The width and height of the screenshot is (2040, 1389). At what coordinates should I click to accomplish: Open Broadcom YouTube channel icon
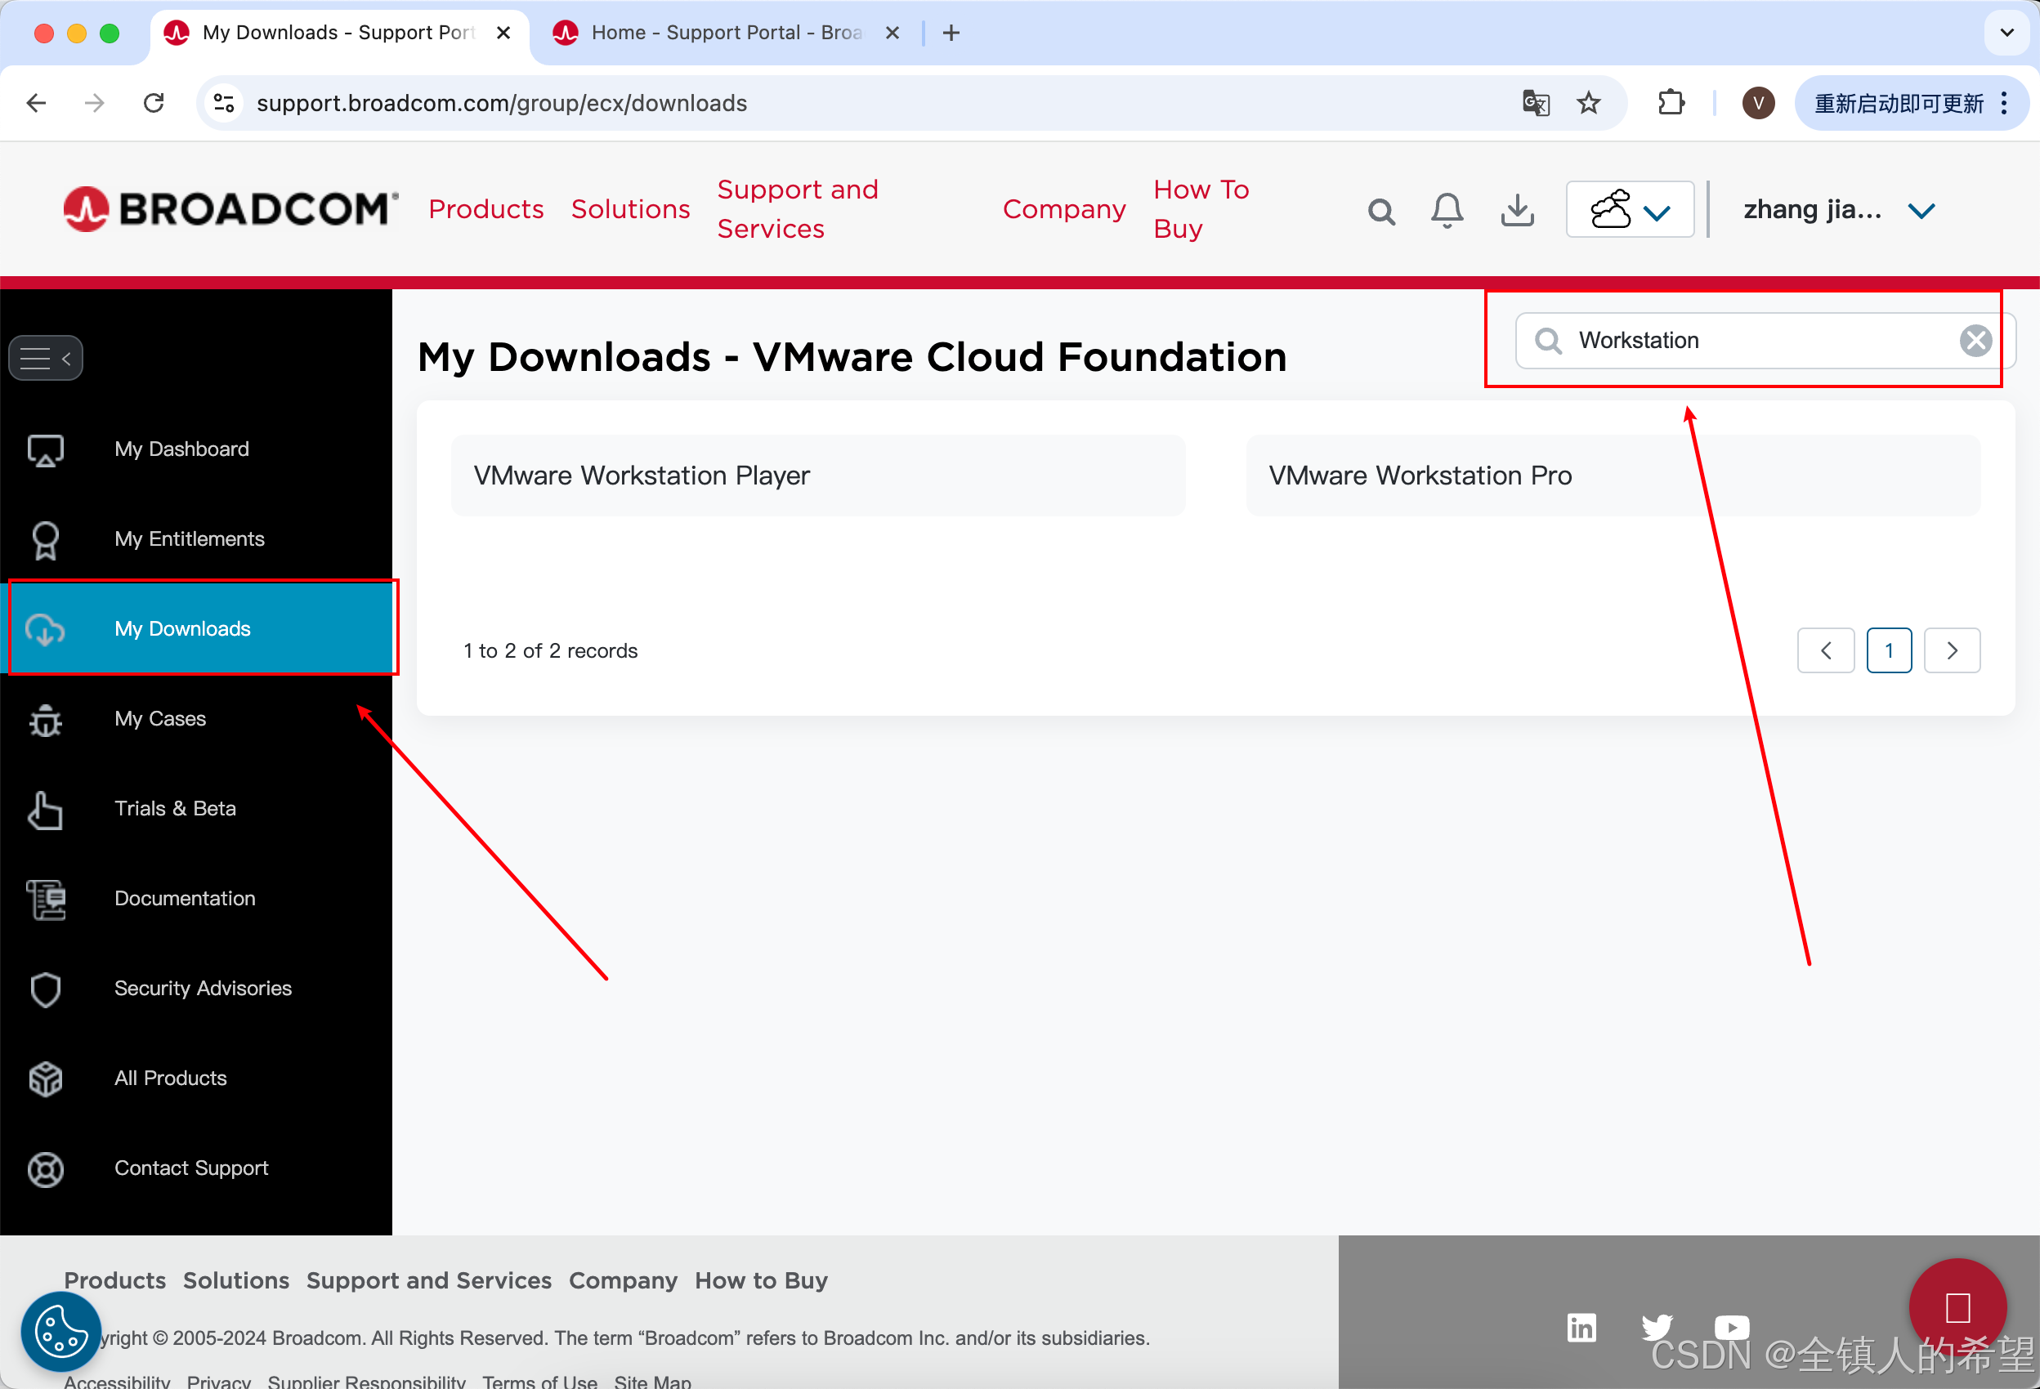[x=1732, y=1328]
